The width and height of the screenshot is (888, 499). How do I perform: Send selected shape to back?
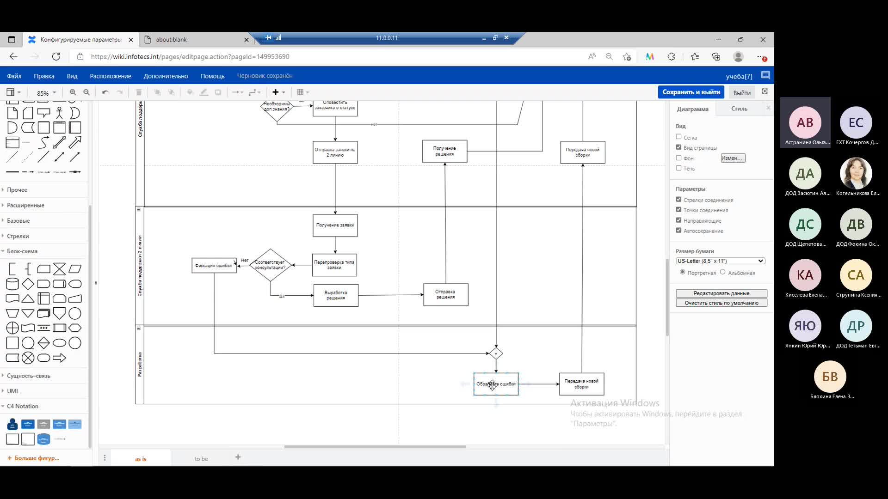pyautogui.click(x=171, y=92)
